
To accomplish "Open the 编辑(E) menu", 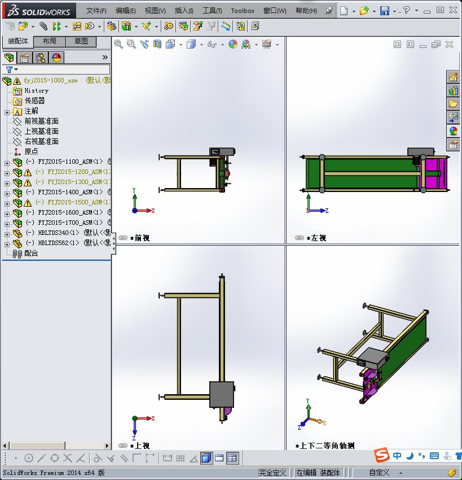I will tap(125, 11).
